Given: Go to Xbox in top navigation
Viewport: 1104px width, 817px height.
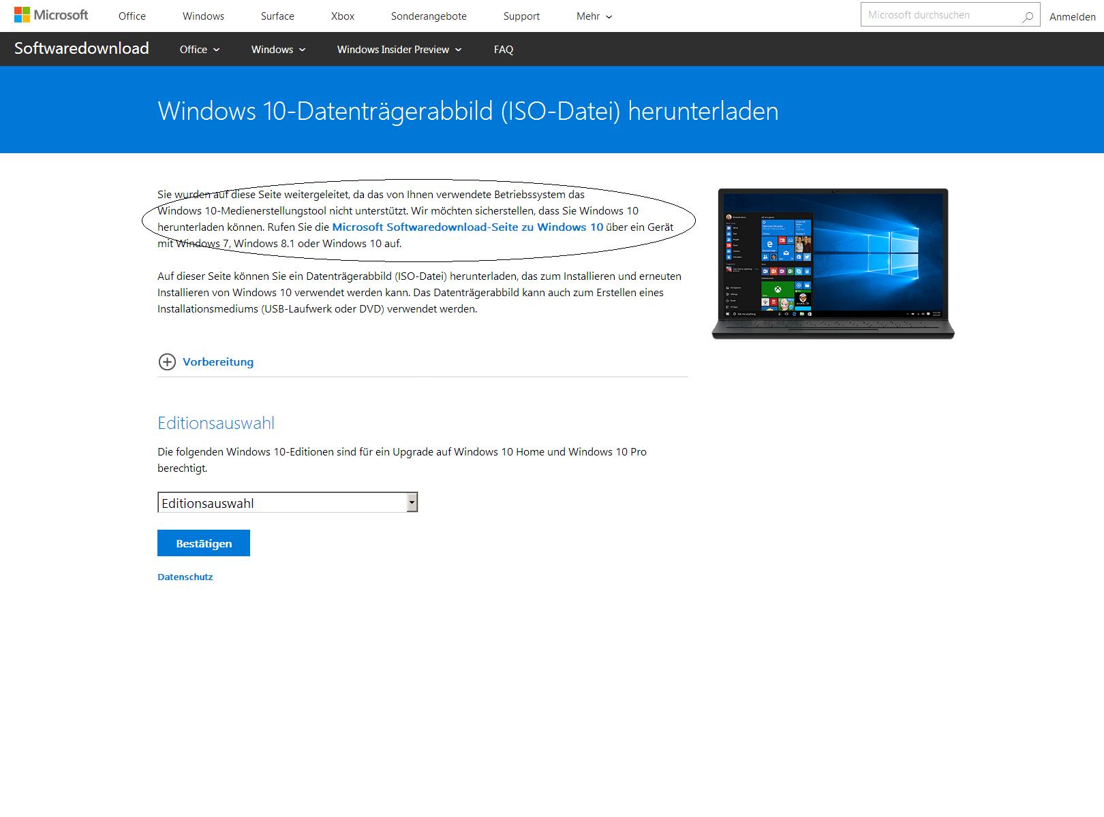Looking at the screenshot, I should click(x=343, y=16).
